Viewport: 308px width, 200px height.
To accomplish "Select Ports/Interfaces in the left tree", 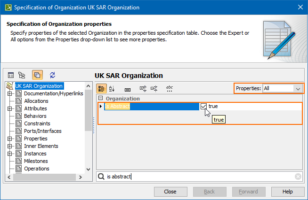I will pyautogui.click(x=42, y=131).
